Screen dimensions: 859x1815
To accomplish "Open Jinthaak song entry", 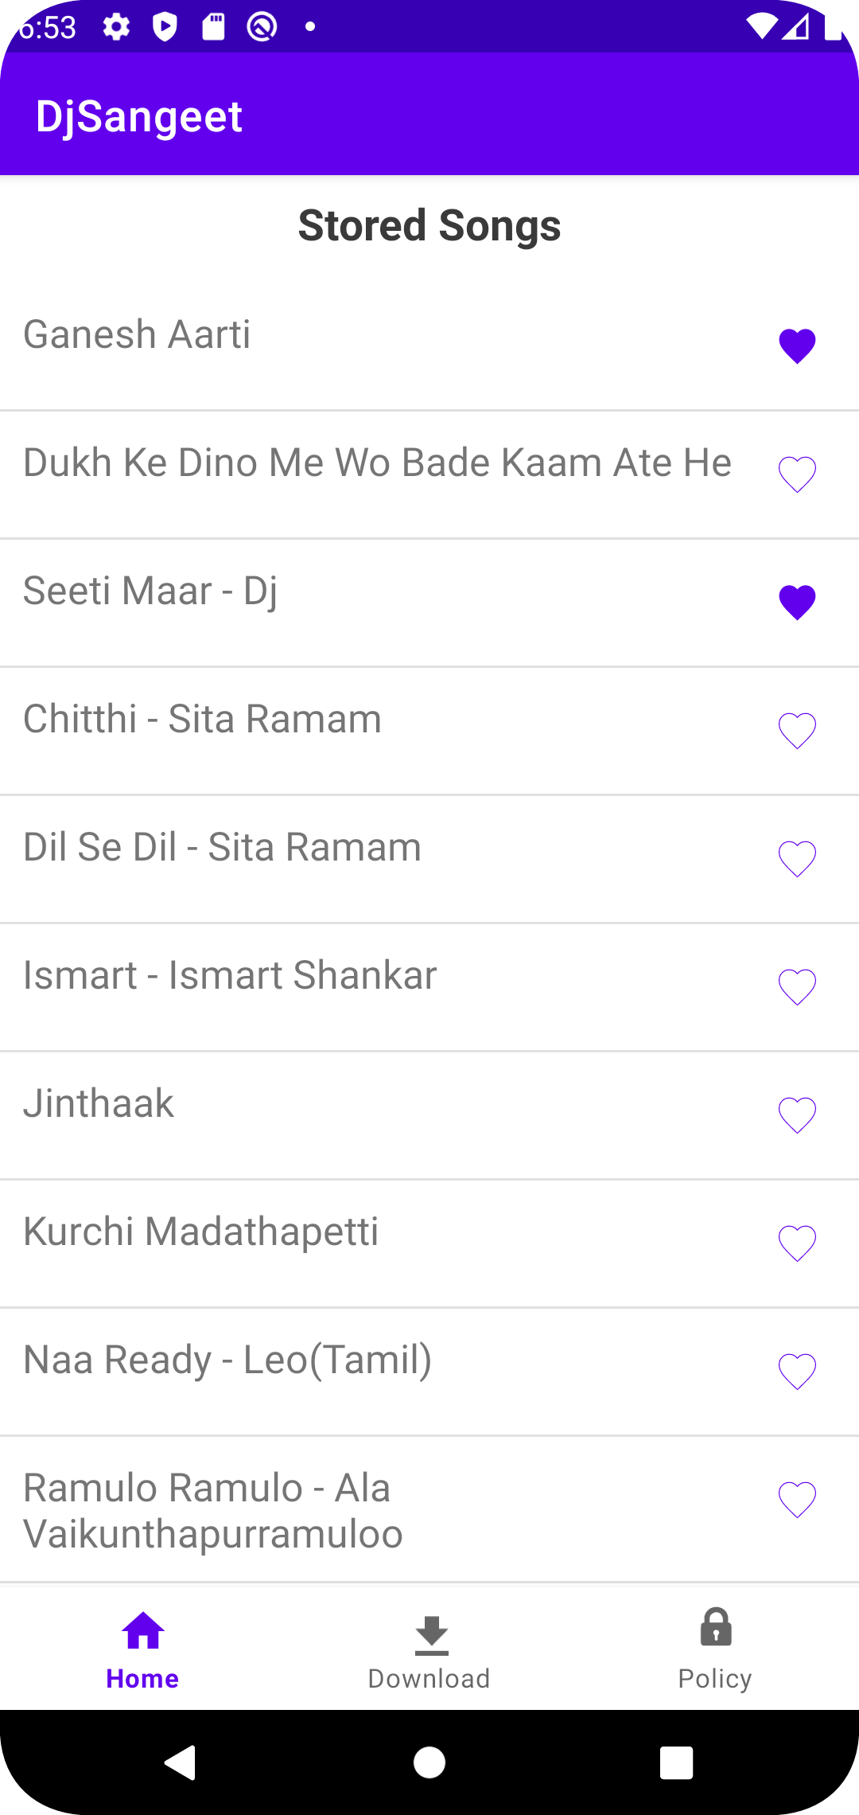I will coord(99,1103).
